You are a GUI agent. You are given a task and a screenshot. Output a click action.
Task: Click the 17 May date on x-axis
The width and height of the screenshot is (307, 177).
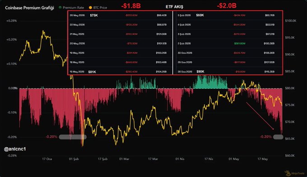tap(263, 159)
